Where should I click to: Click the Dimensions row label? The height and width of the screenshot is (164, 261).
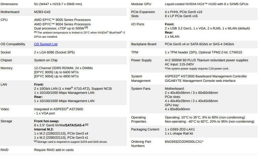point(9,4)
